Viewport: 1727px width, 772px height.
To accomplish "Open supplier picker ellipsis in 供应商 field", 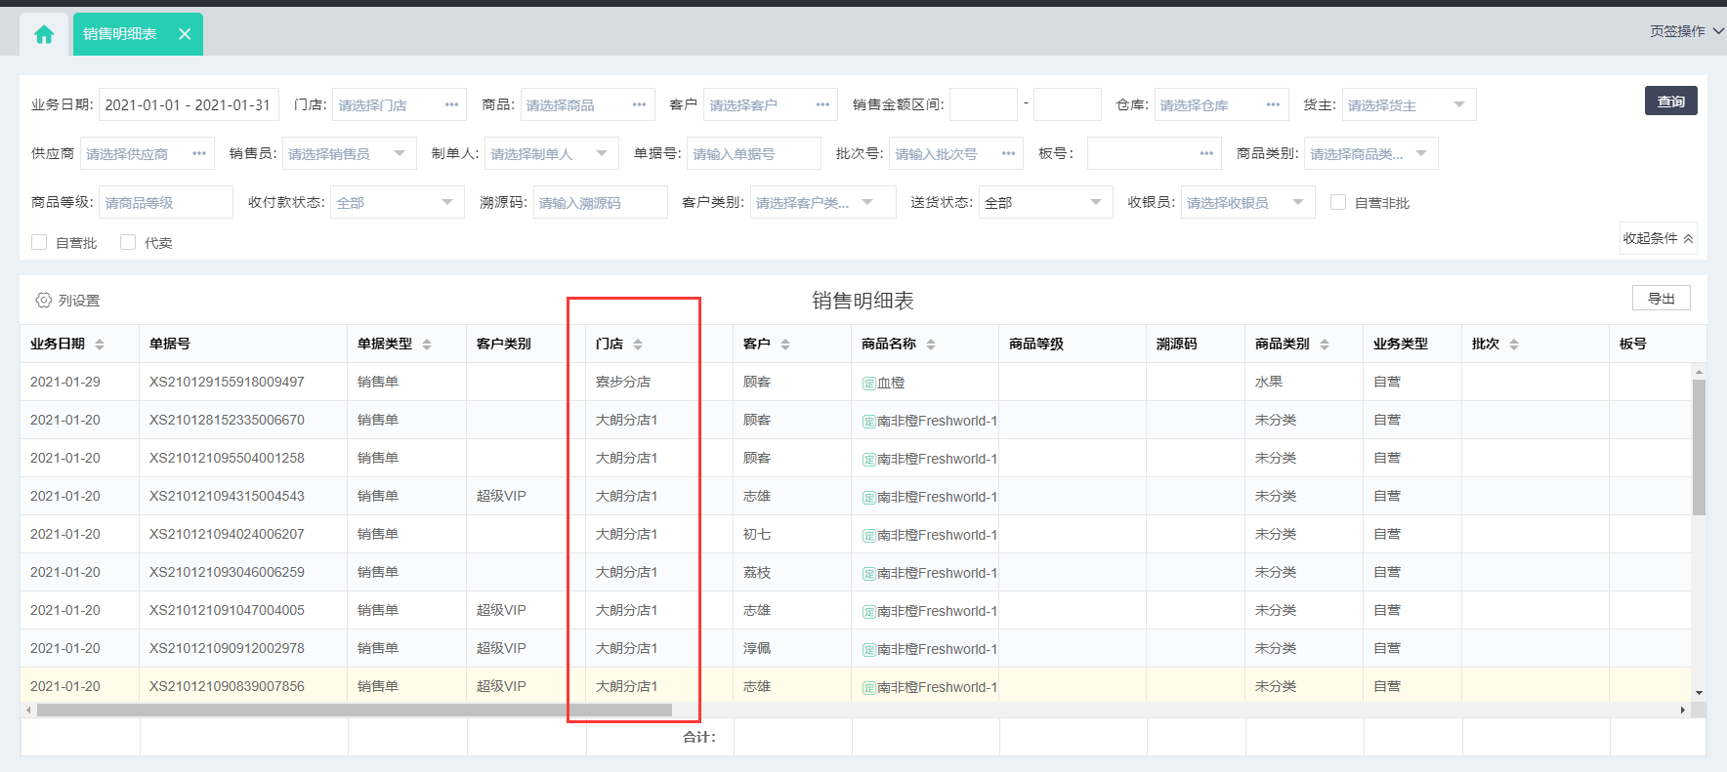I will tap(199, 153).
